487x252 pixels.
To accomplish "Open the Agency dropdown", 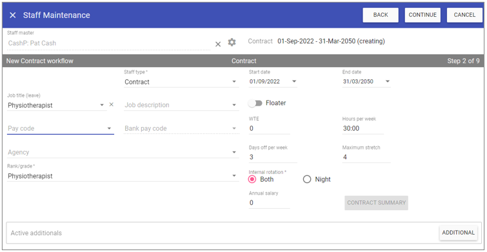I will tap(123, 152).
